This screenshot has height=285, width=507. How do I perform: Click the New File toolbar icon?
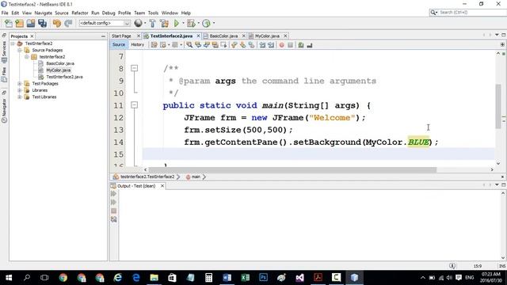click(x=9, y=23)
